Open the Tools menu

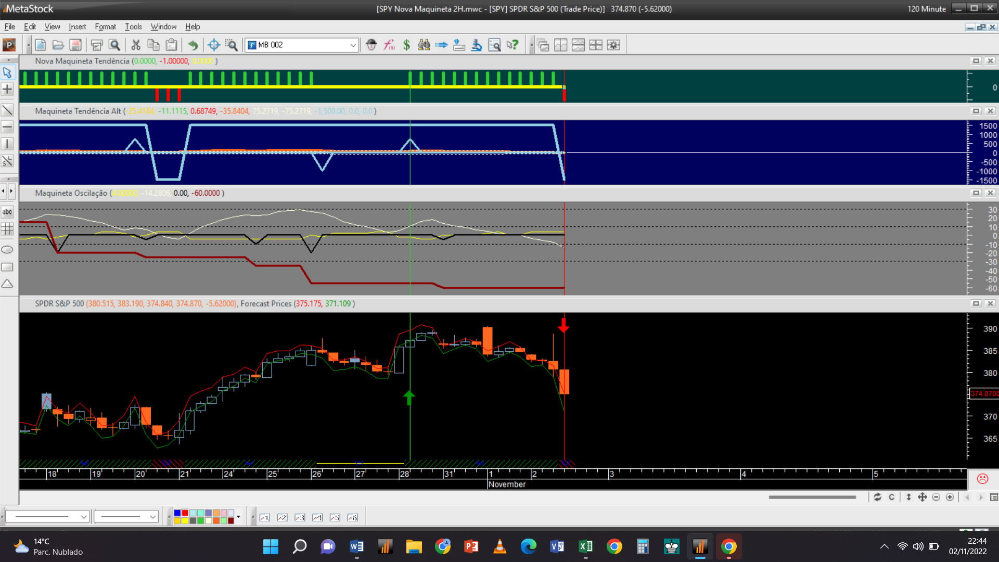click(133, 27)
